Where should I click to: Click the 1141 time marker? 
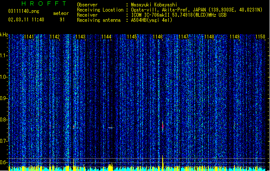(29, 37)
